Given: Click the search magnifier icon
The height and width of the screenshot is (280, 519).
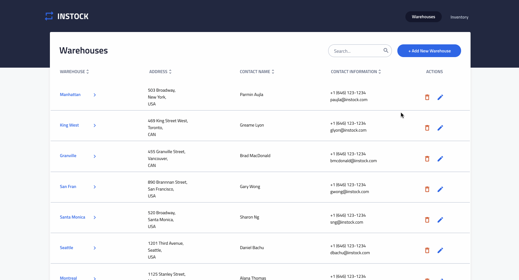Looking at the screenshot, I should click(386, 51).
